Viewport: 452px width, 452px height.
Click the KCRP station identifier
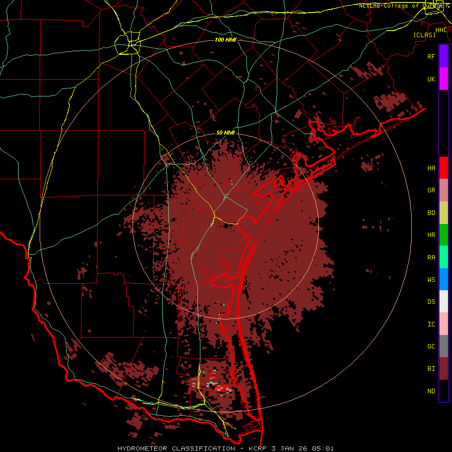coord(257,448)
